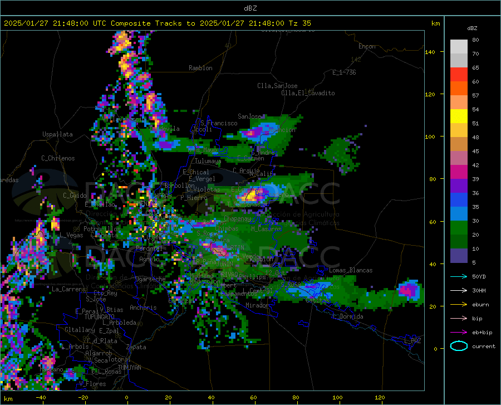Click the legend value label '45'
501x405 pixels.
[475, 151]
